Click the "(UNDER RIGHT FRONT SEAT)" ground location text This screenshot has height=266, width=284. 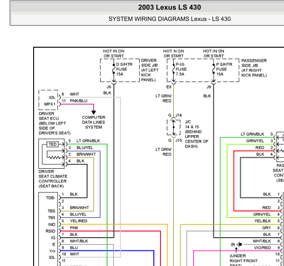(x=244, y=260)
